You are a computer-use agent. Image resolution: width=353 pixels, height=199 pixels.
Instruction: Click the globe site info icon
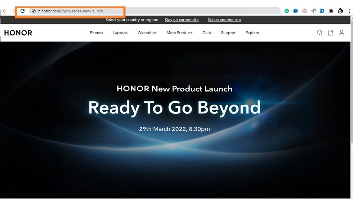pyautogui.click(x=33, y=11)
